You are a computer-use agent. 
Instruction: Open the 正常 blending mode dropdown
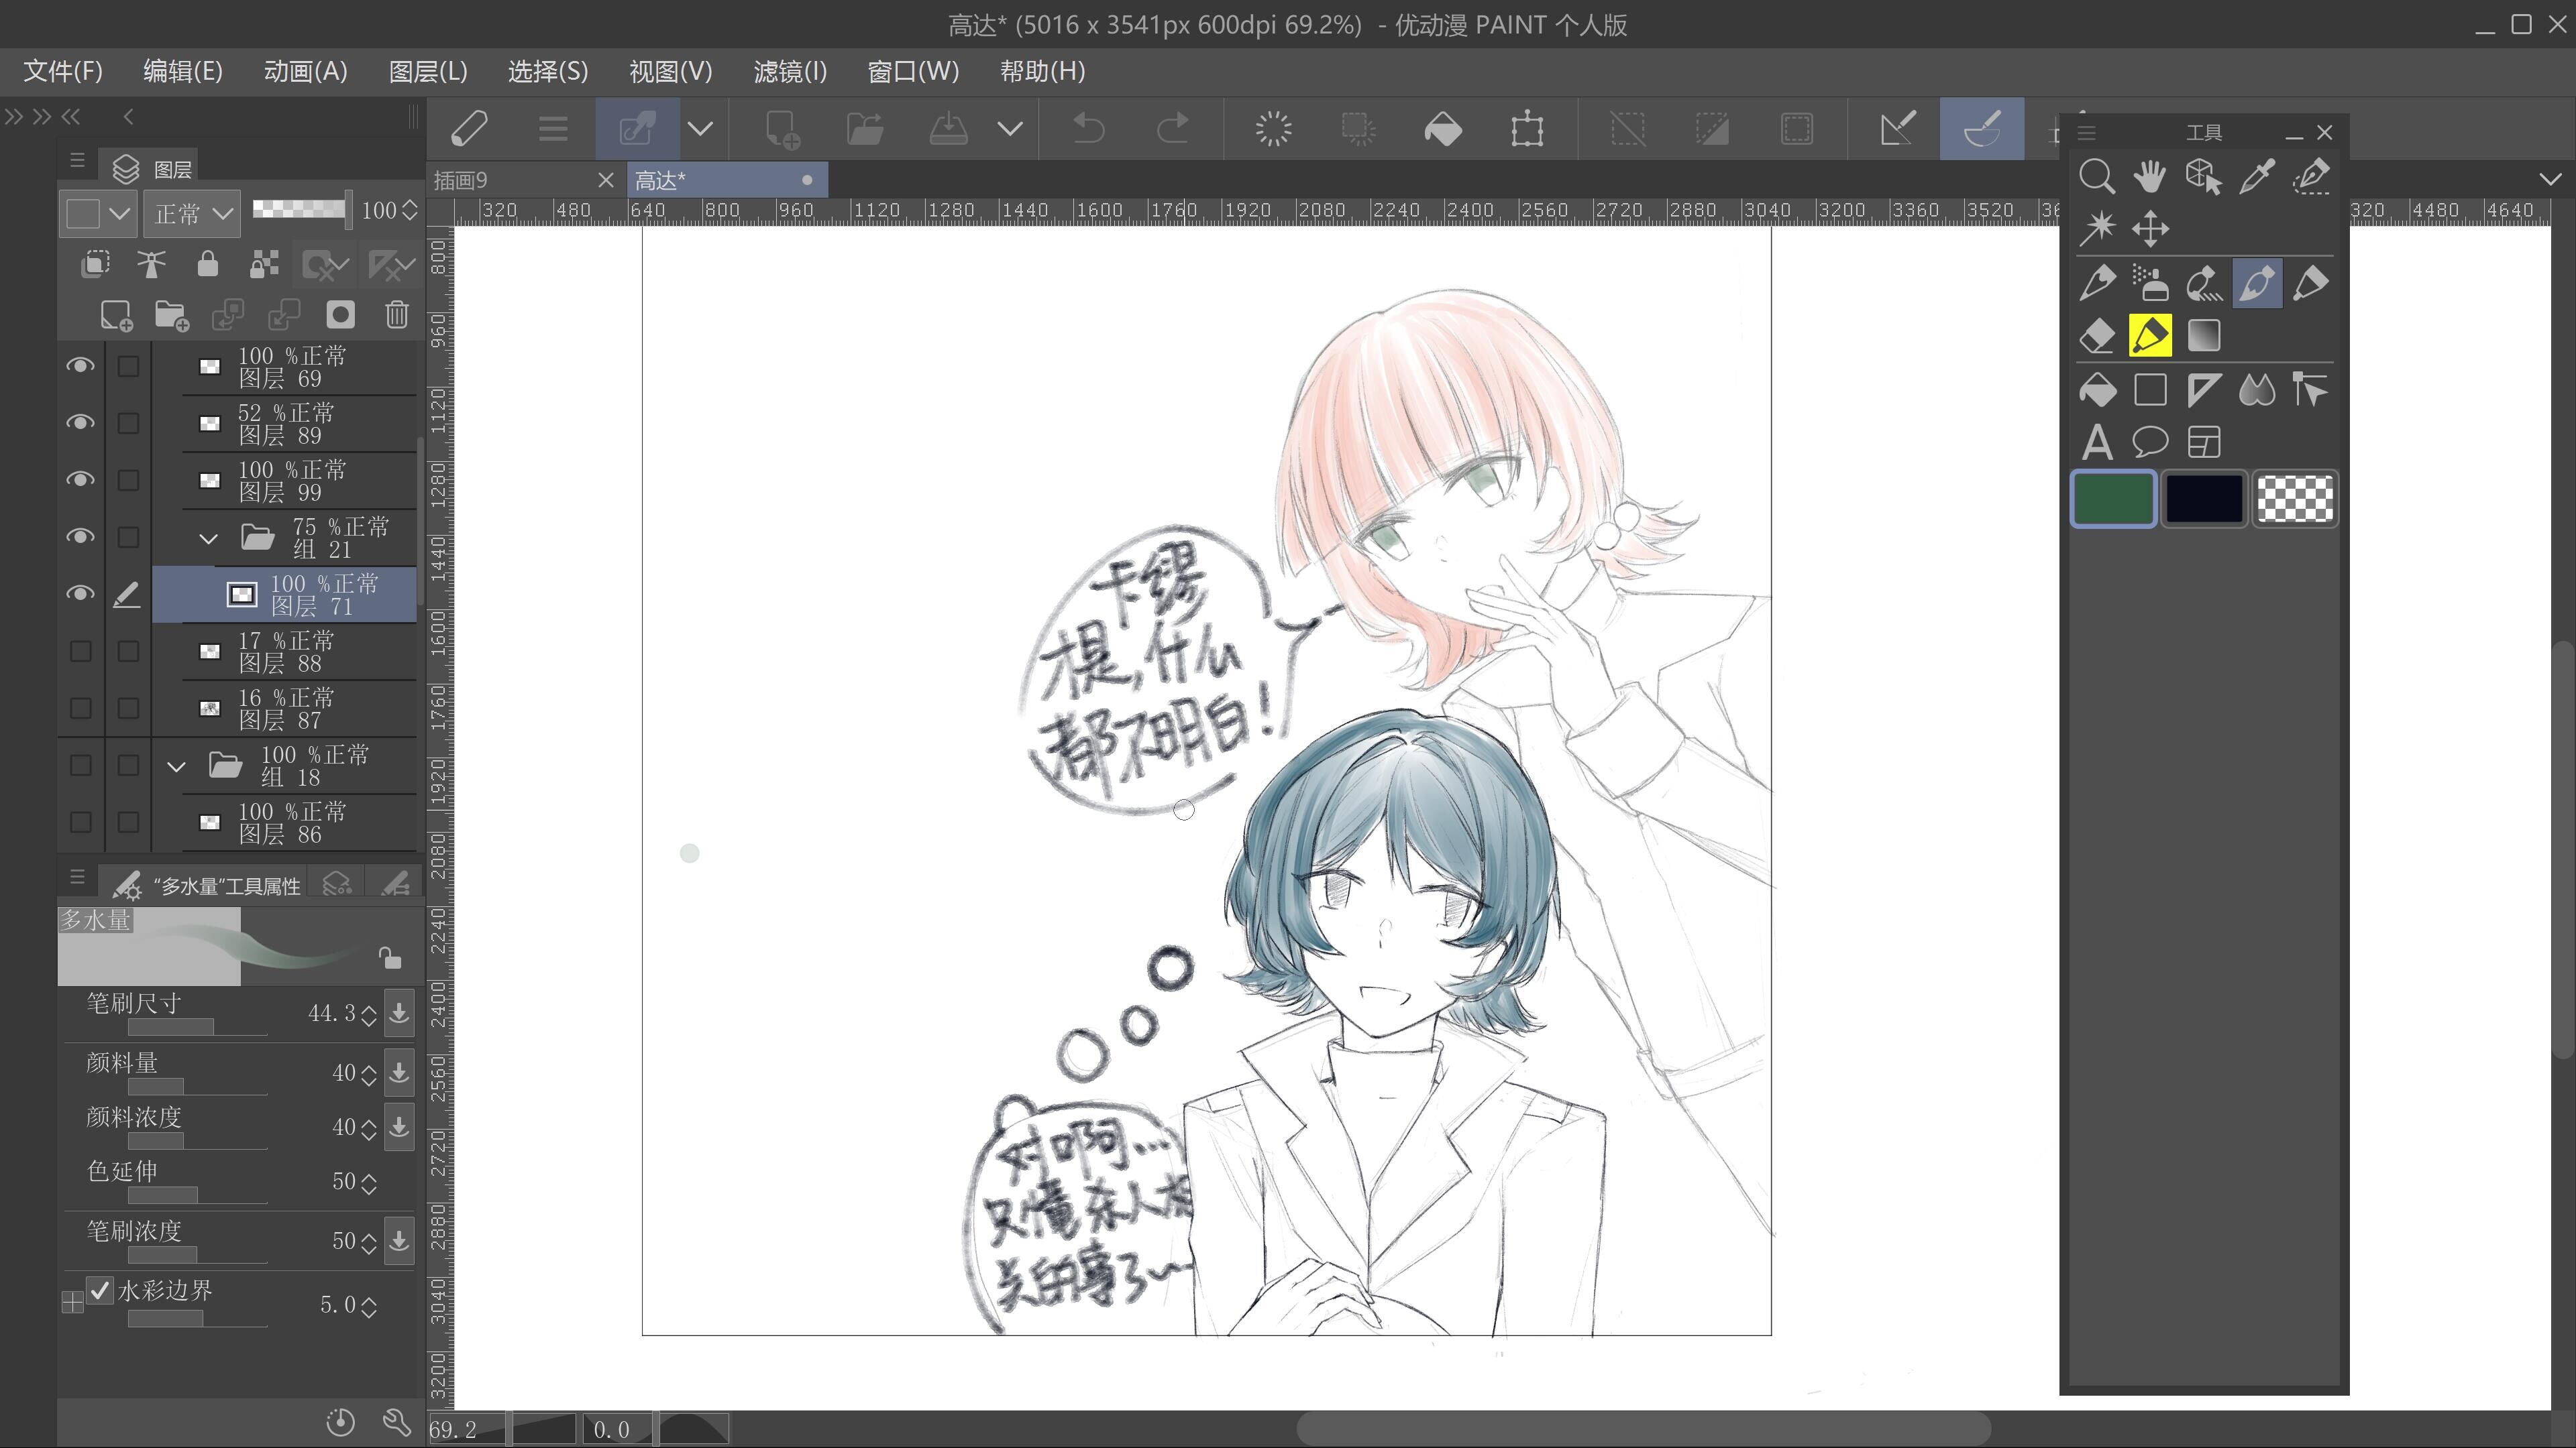193,213
